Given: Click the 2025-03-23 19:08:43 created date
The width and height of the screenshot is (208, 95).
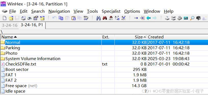Looking at the screenshot, I should pos(169,59).
